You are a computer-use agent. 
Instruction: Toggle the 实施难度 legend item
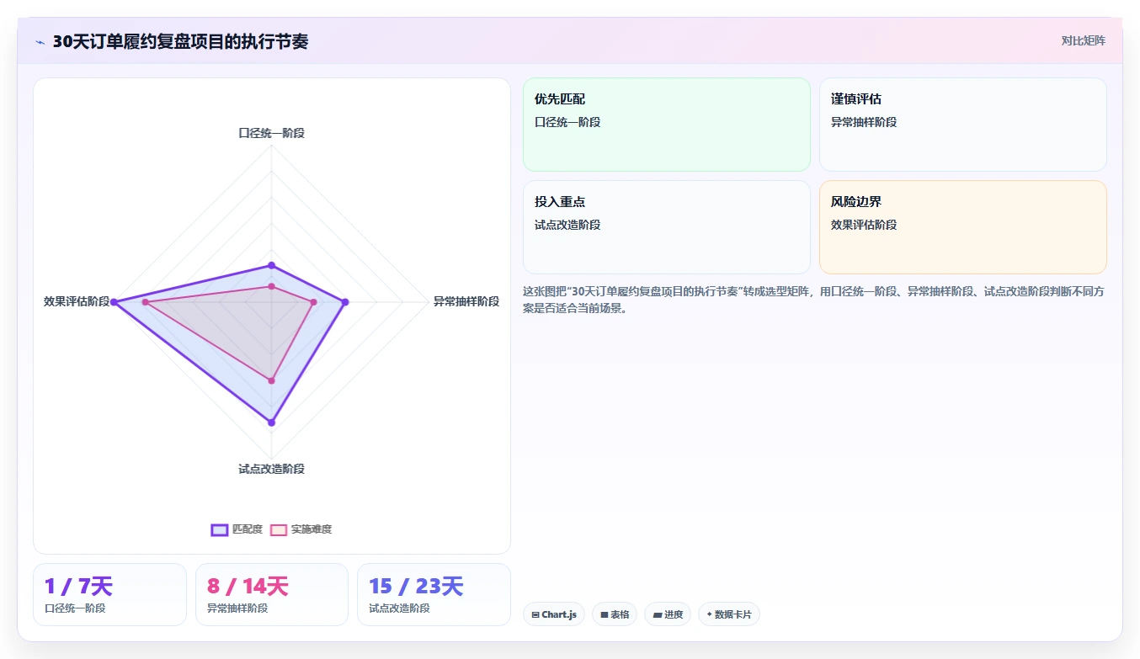point(301,529)
